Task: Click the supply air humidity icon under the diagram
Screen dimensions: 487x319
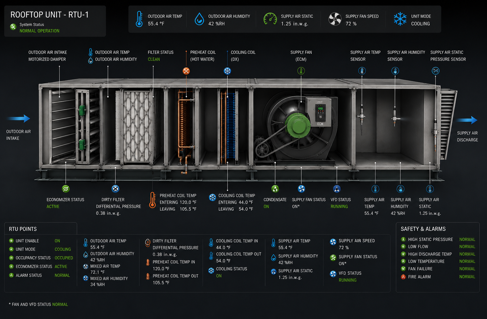Action: tap(400, 189)
